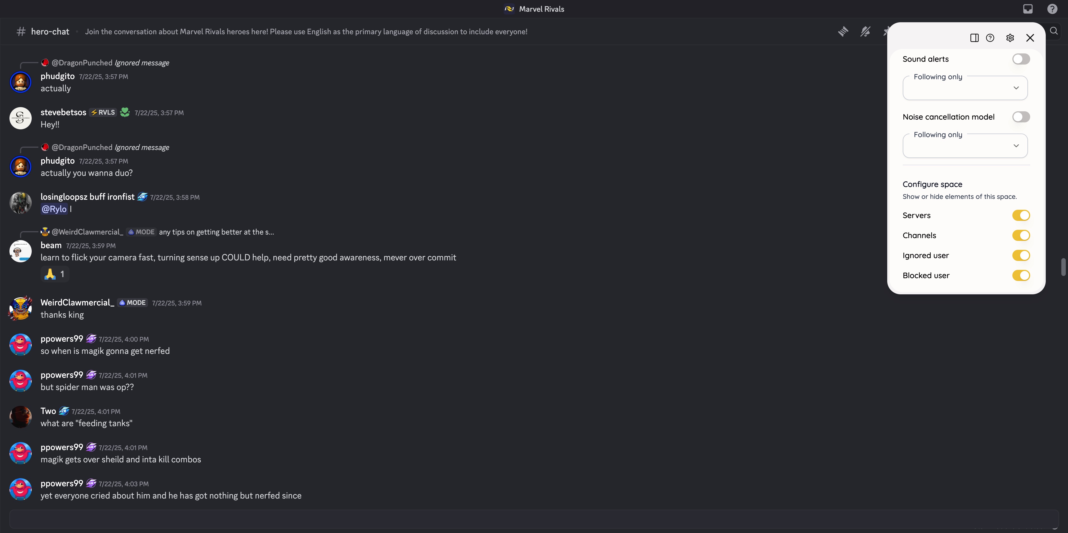Close the popup panel with X
Image resolution: width=1068 pixels, height=533 pixels.
pos(1030,38)
